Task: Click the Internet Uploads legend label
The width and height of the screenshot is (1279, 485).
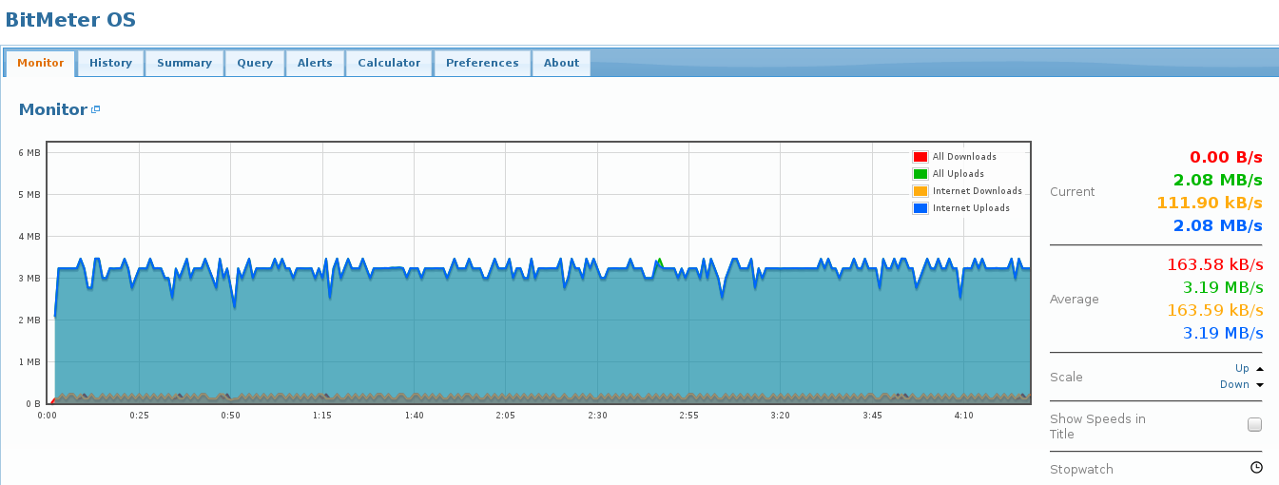Action: tap(971, 208)
